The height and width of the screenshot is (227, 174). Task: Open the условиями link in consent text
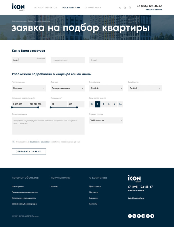[45, 142]
